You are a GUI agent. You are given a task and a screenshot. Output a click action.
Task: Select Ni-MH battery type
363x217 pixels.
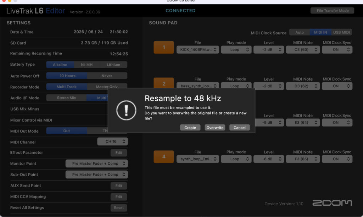coord(86,65)
